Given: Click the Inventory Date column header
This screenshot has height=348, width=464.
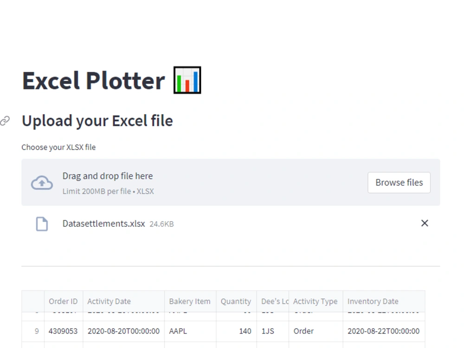Looking at the screenshot, I should pyautogui.click(x=373, y=301).
